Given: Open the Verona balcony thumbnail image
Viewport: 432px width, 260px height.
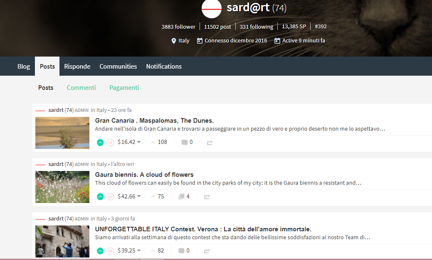Looking at the screenshot, I should click(62, 241).
